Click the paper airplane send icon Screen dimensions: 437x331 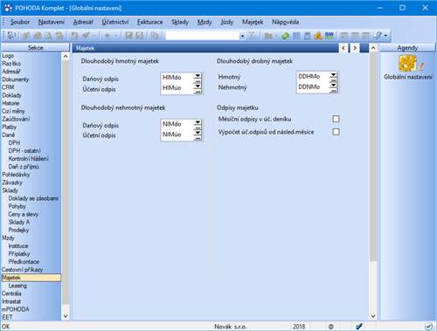[x=86, y=36]
